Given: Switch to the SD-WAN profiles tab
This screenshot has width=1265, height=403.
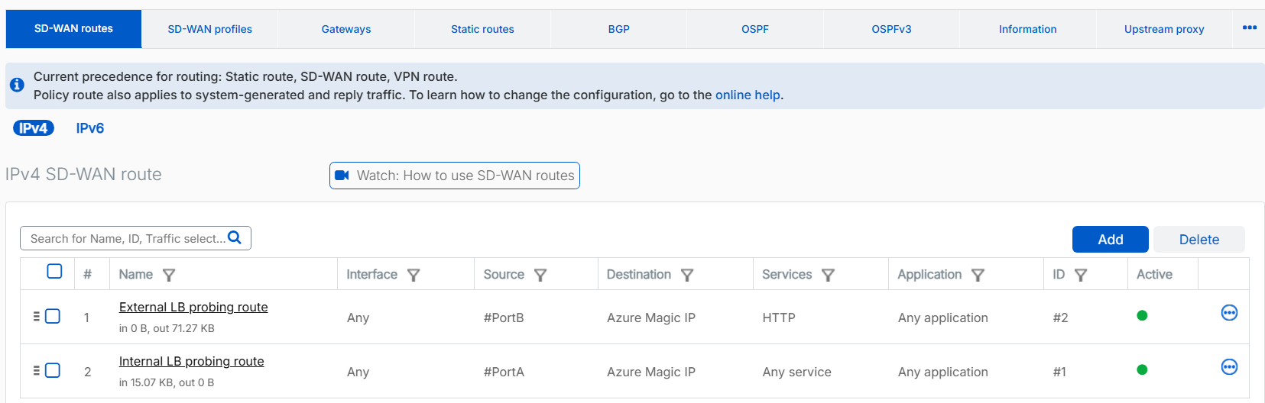Looking at the screenshot, I should coord(209,29).
